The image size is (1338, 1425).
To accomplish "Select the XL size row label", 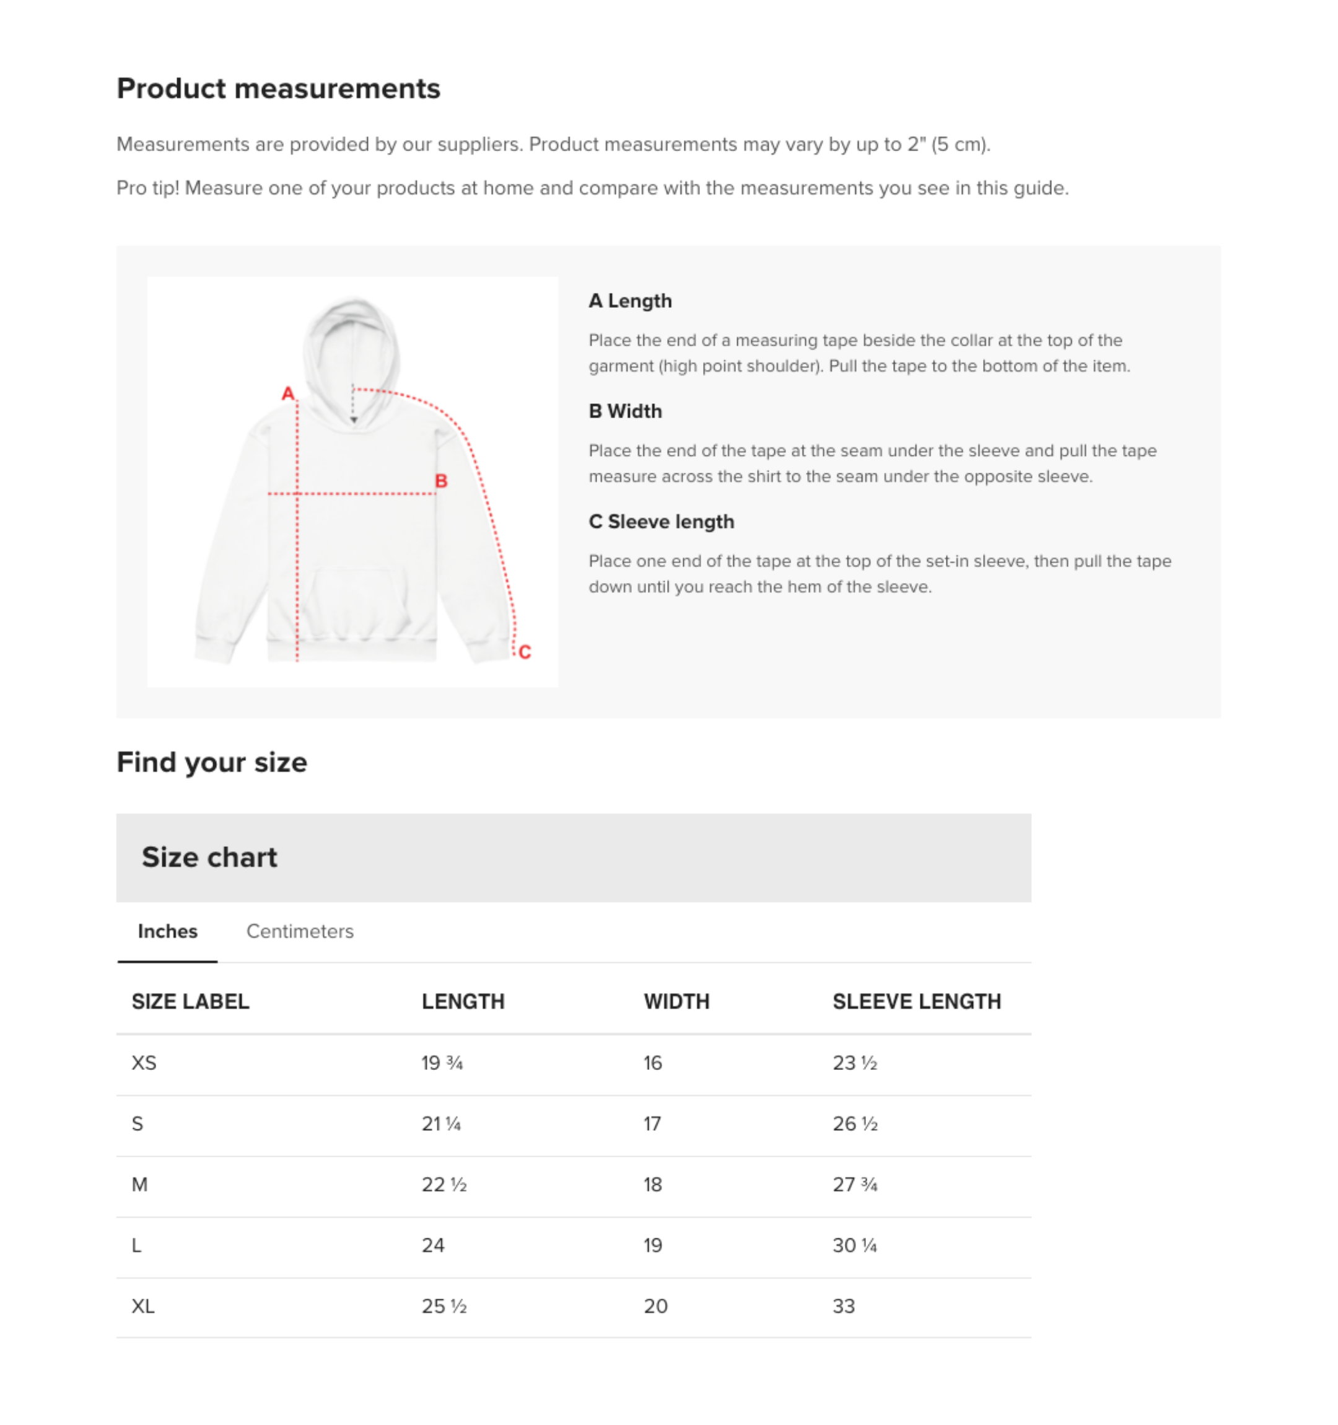I will point(143,1307).
